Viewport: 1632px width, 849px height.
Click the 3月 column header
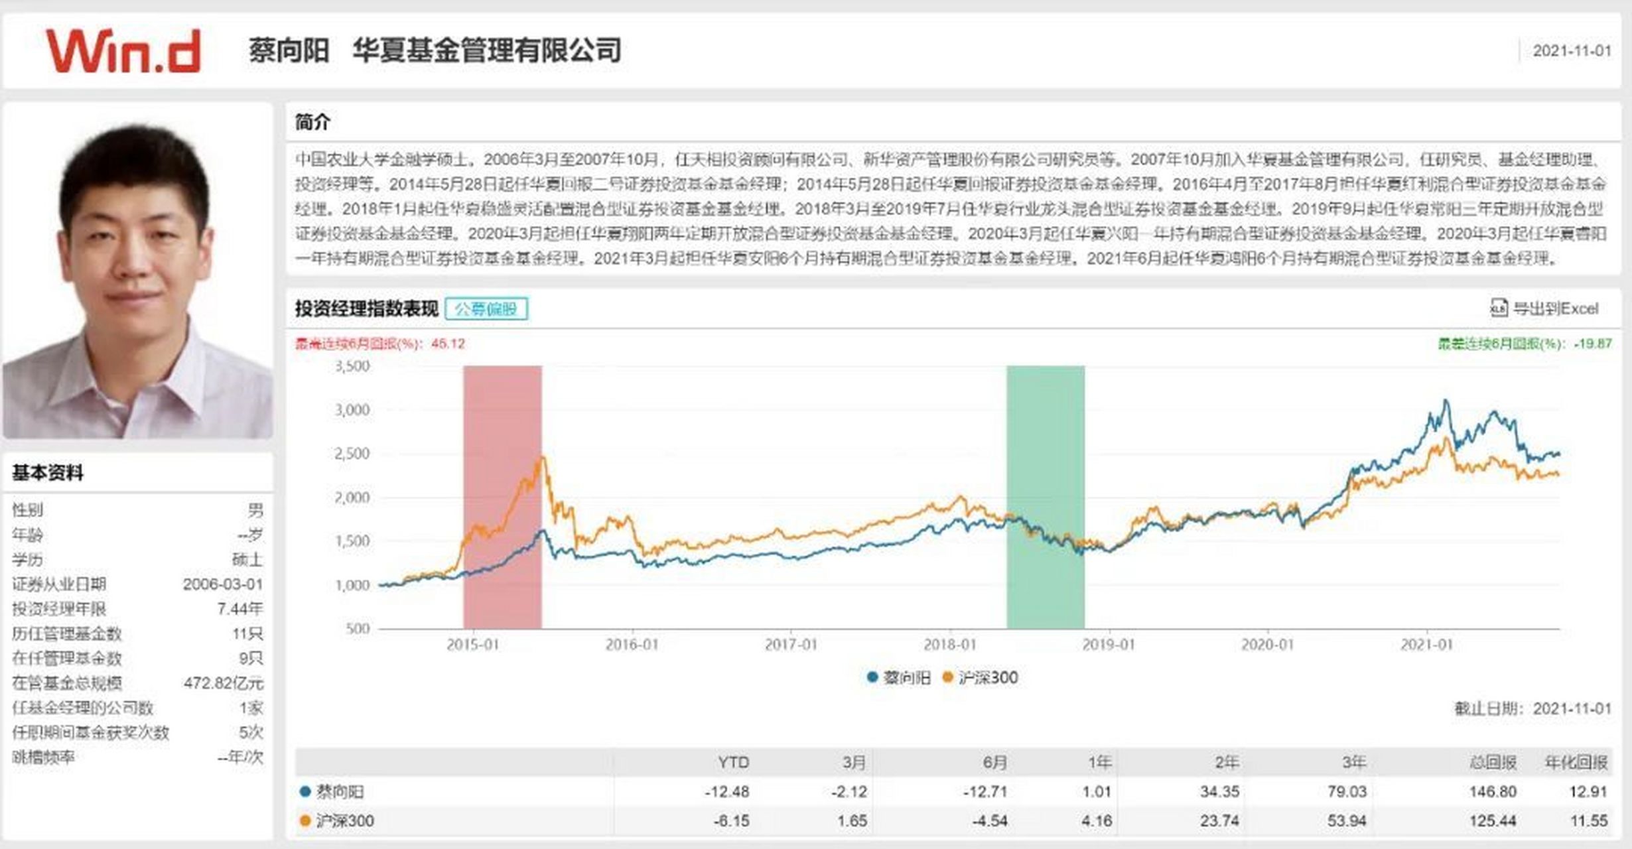[x=854, y=763]
